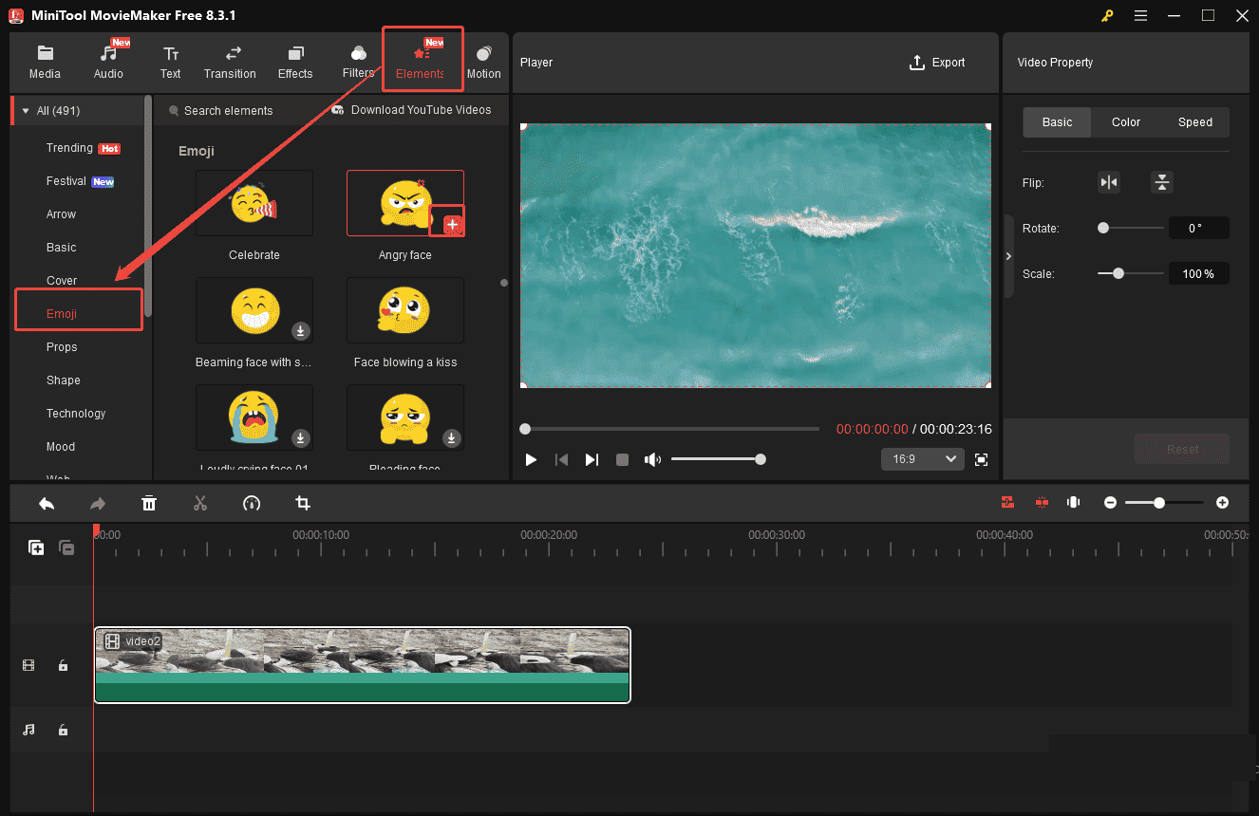Image resolution: width=1259 pixels, height=816 pixels.
Task: Lock the video track with the lock toggle
Action: click(63, 665)
